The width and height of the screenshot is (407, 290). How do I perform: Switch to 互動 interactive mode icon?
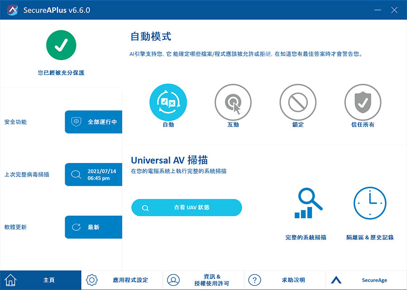click(x=233, y=102)
